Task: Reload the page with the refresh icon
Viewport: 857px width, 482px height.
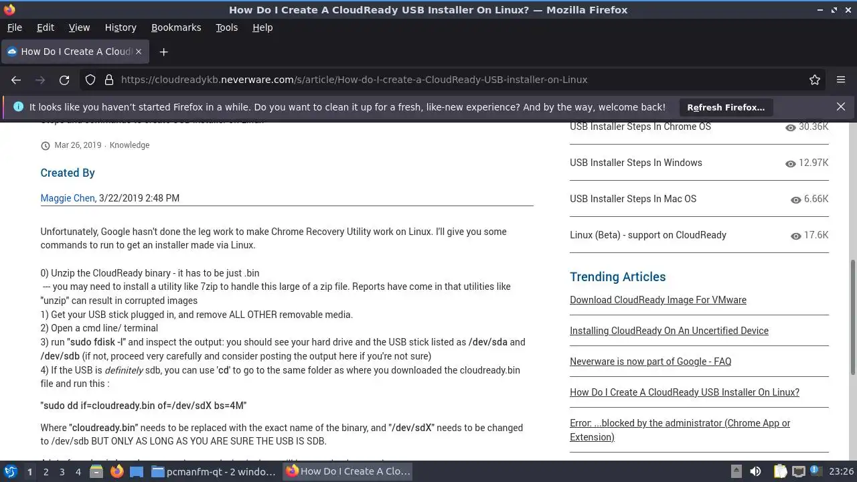Action: click(64, 80)
